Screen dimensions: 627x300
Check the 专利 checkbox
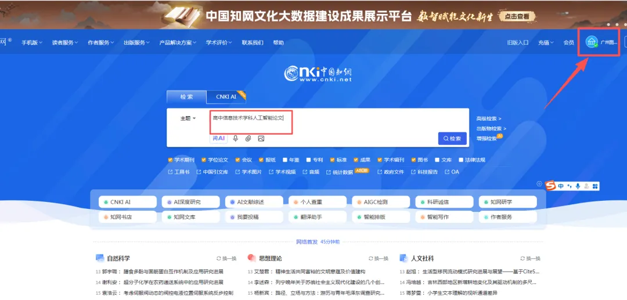click(309, 160)
